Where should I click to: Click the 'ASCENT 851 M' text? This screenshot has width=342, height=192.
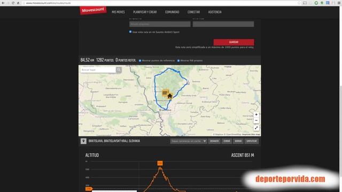tap(243, 155)
